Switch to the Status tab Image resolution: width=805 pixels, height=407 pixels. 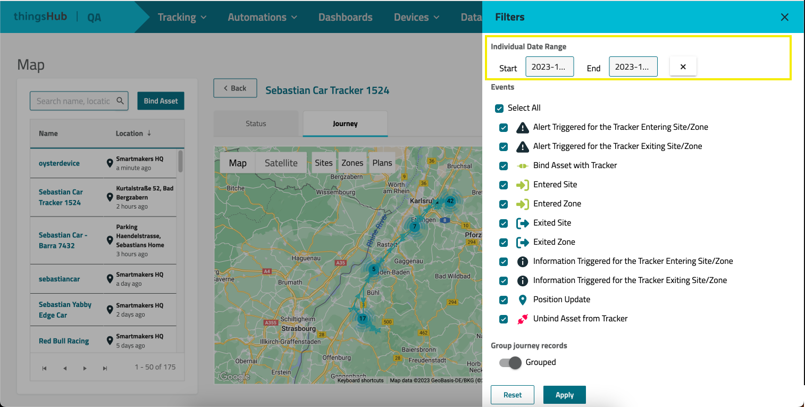tap(256, 123)
